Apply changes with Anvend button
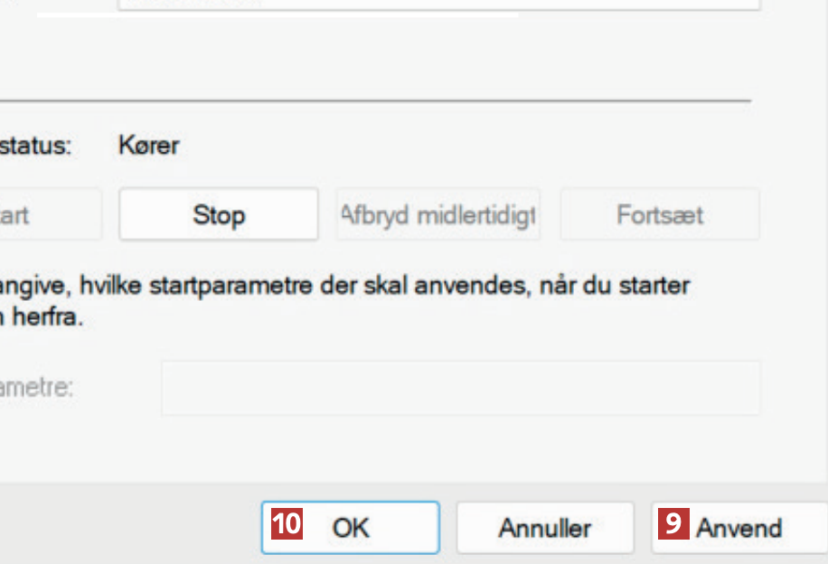The height and width of the screenshot is (564, 828). (x=739, y=528)
